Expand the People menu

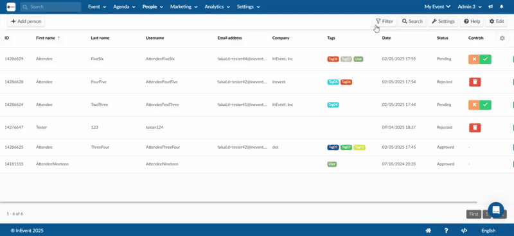[x=153, y=6]
